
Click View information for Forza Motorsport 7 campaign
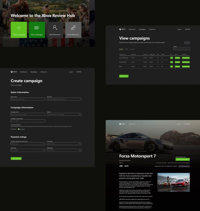186,62
